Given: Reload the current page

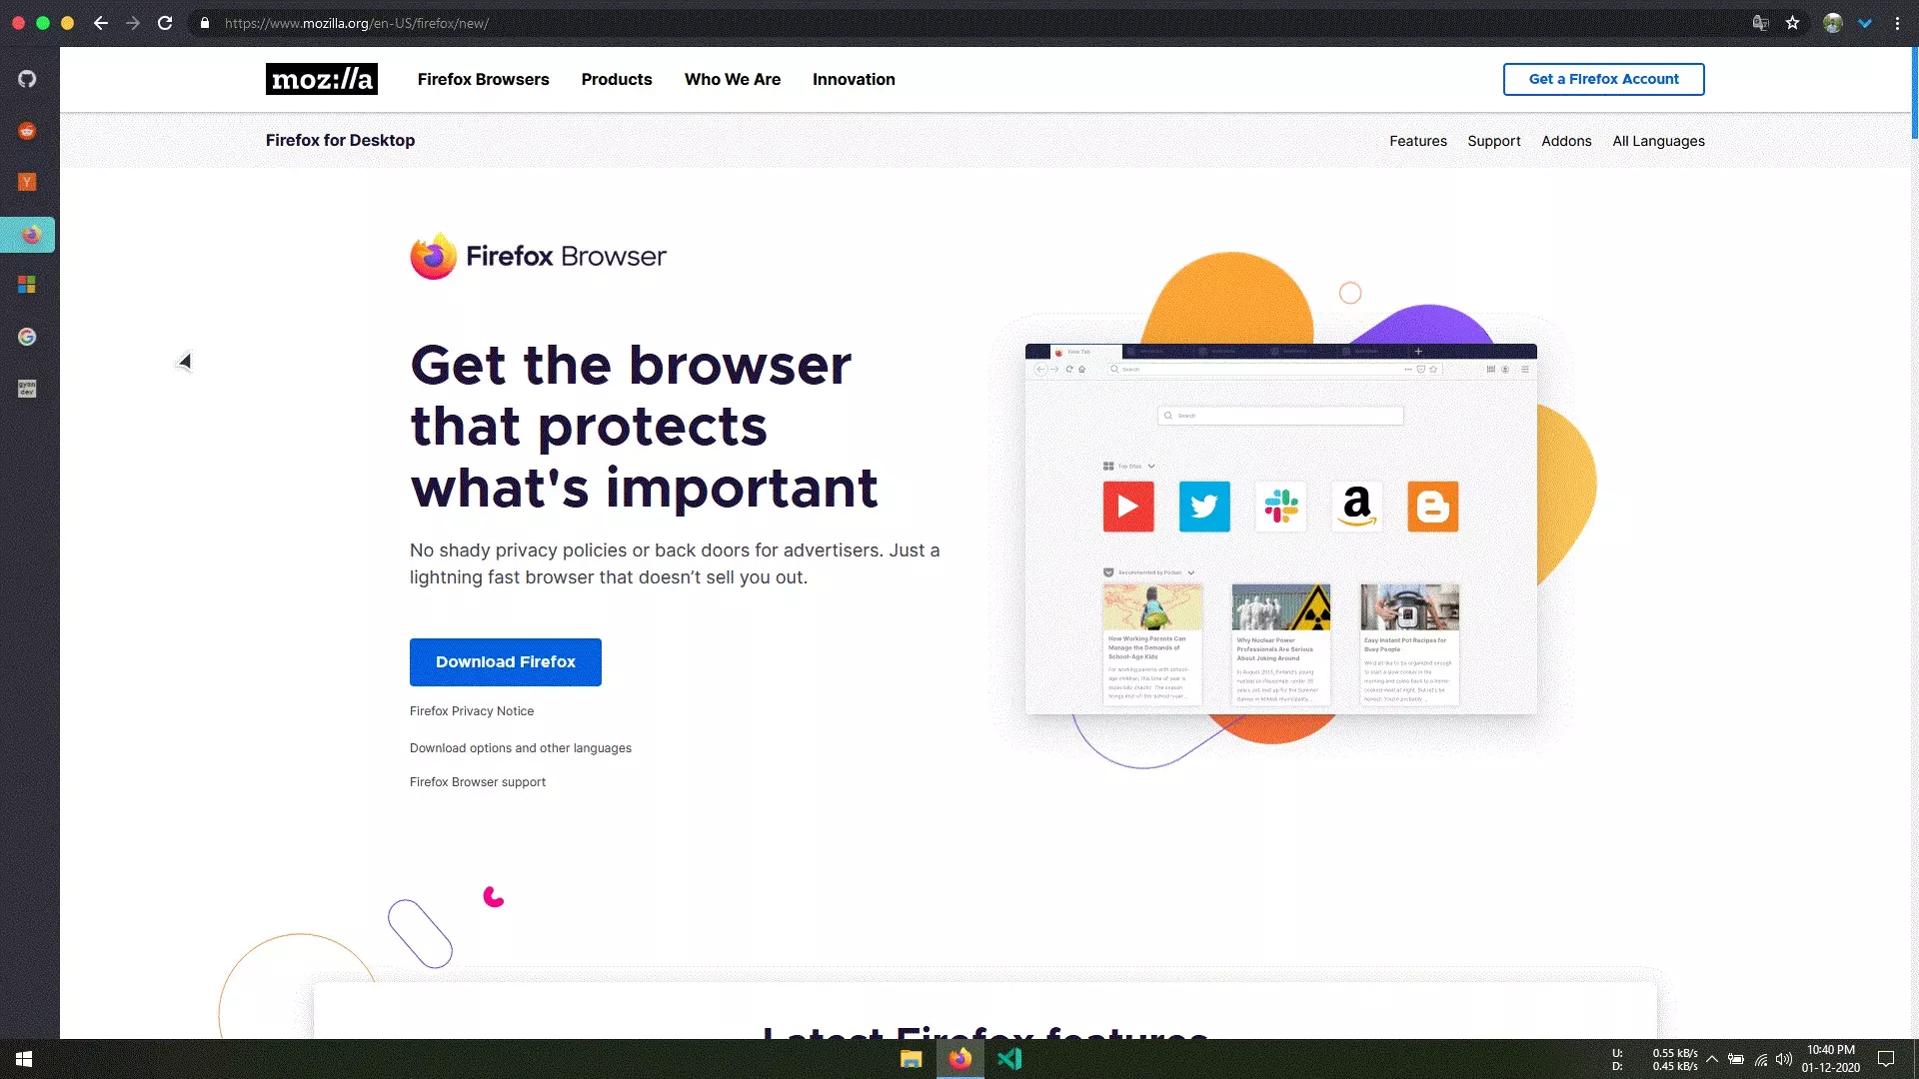Looking at the screenshot, I should click(x=165, y=22).
